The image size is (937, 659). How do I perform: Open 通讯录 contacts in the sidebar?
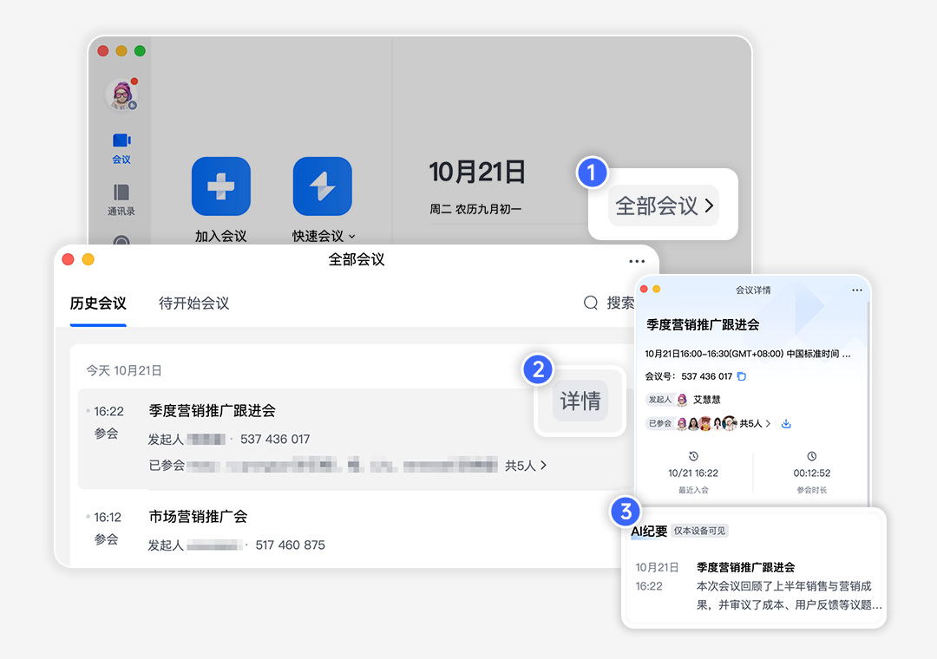pos(121,192)
